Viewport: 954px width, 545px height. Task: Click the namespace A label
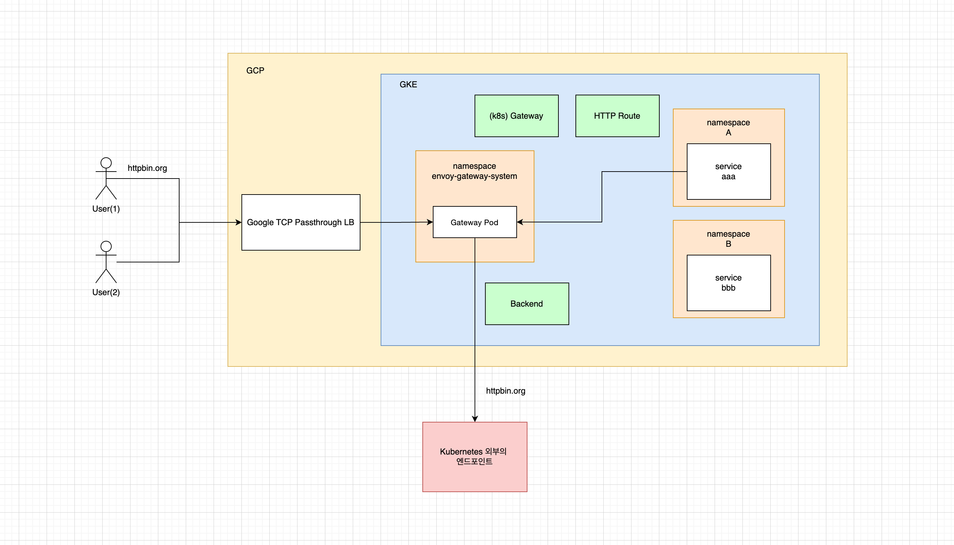(728, 127)
